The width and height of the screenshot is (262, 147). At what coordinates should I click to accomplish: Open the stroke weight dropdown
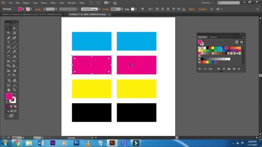pyautogui.click(x=56, y=9)
